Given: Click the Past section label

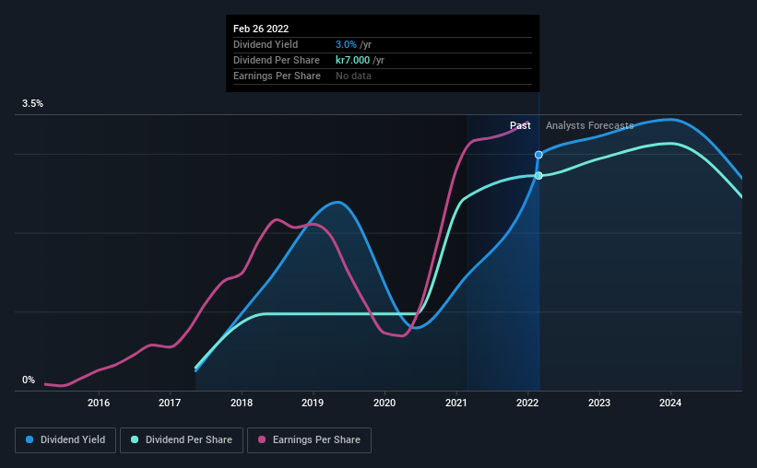Looking at the screenshot, I should tap(520, 125).
